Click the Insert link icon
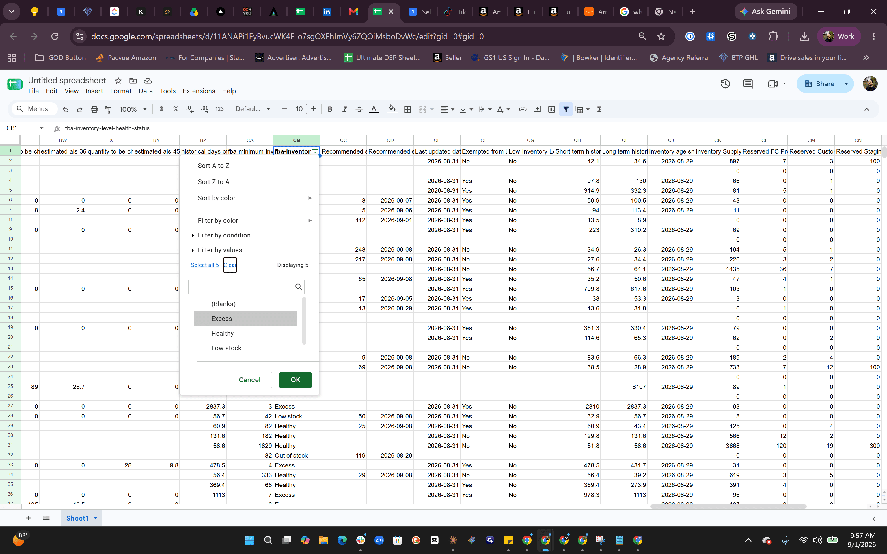887x554 pixels. coord(523,109)
